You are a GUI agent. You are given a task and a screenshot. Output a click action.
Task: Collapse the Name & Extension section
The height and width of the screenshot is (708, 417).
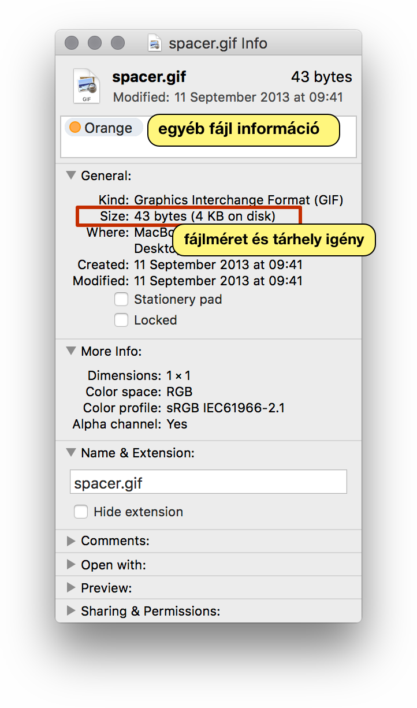[x=71, y=453]
